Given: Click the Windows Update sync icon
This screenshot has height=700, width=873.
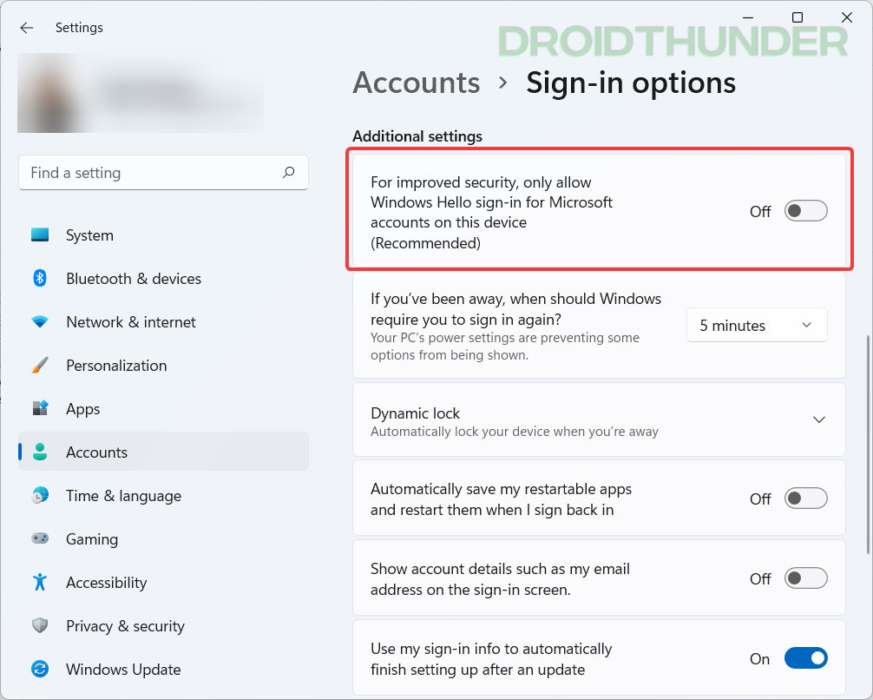Looking at the screenshot, I should 40,669.
